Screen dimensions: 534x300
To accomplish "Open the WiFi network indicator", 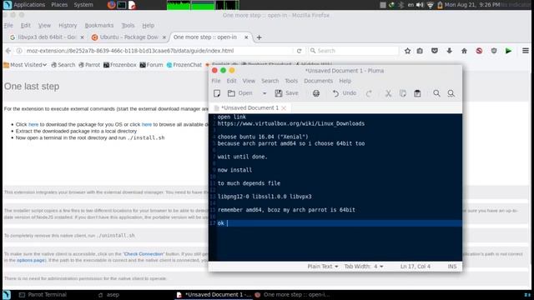I will point(431,5).
